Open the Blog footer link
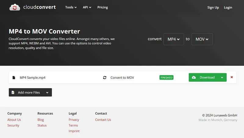This screenshot has width=244, height=138. 41,120
